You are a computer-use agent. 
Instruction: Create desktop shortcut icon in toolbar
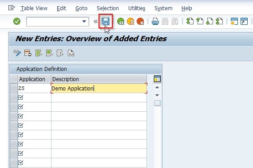pyautogui.click(x=244, y=21)
